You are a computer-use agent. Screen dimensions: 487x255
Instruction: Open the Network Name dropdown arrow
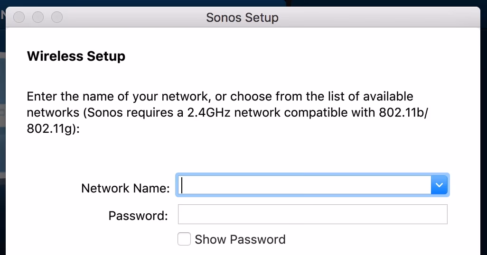coord(439,185)
